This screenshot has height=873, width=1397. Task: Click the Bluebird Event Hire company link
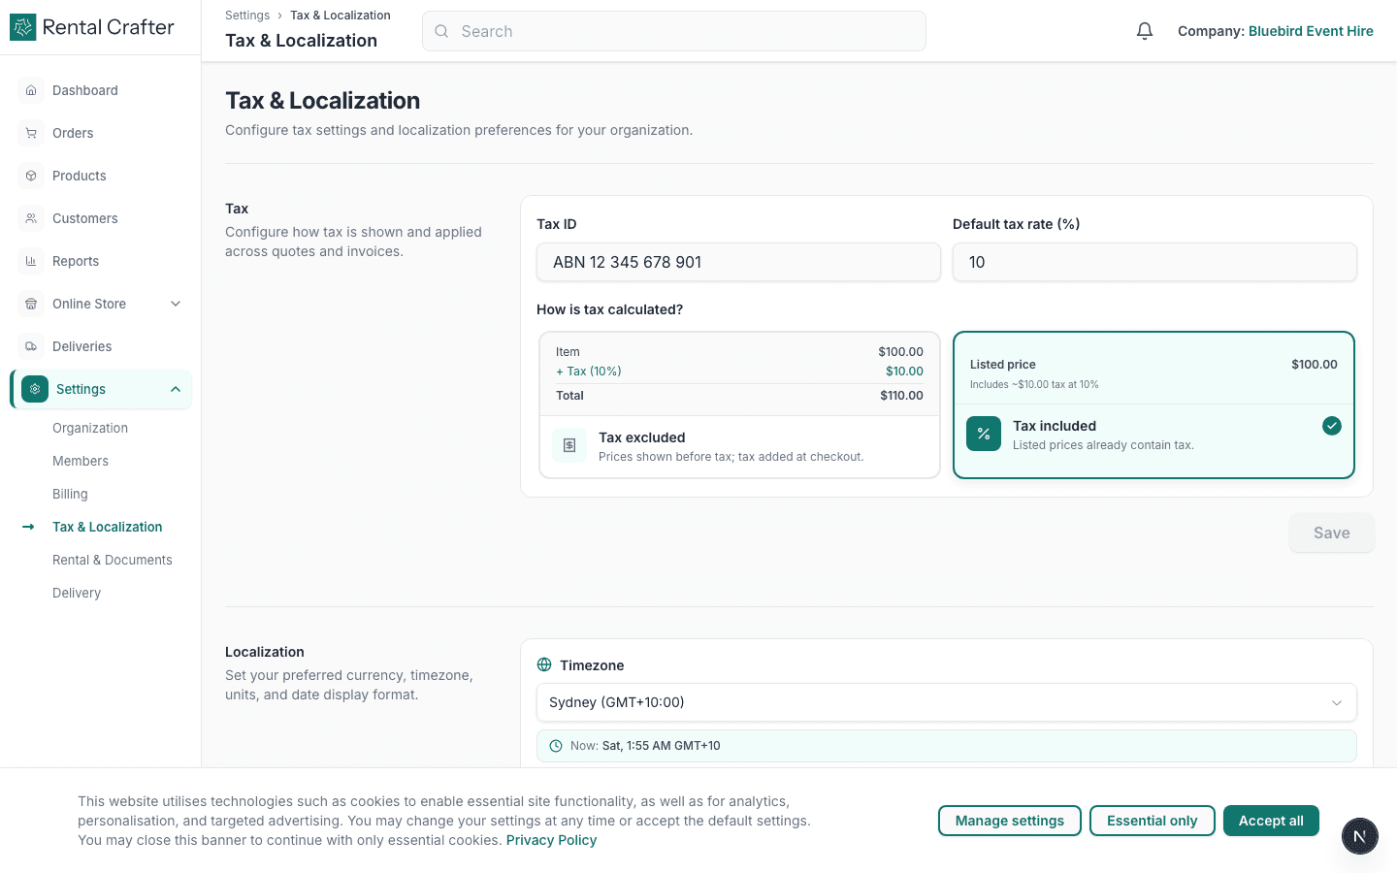(1311, 31)
